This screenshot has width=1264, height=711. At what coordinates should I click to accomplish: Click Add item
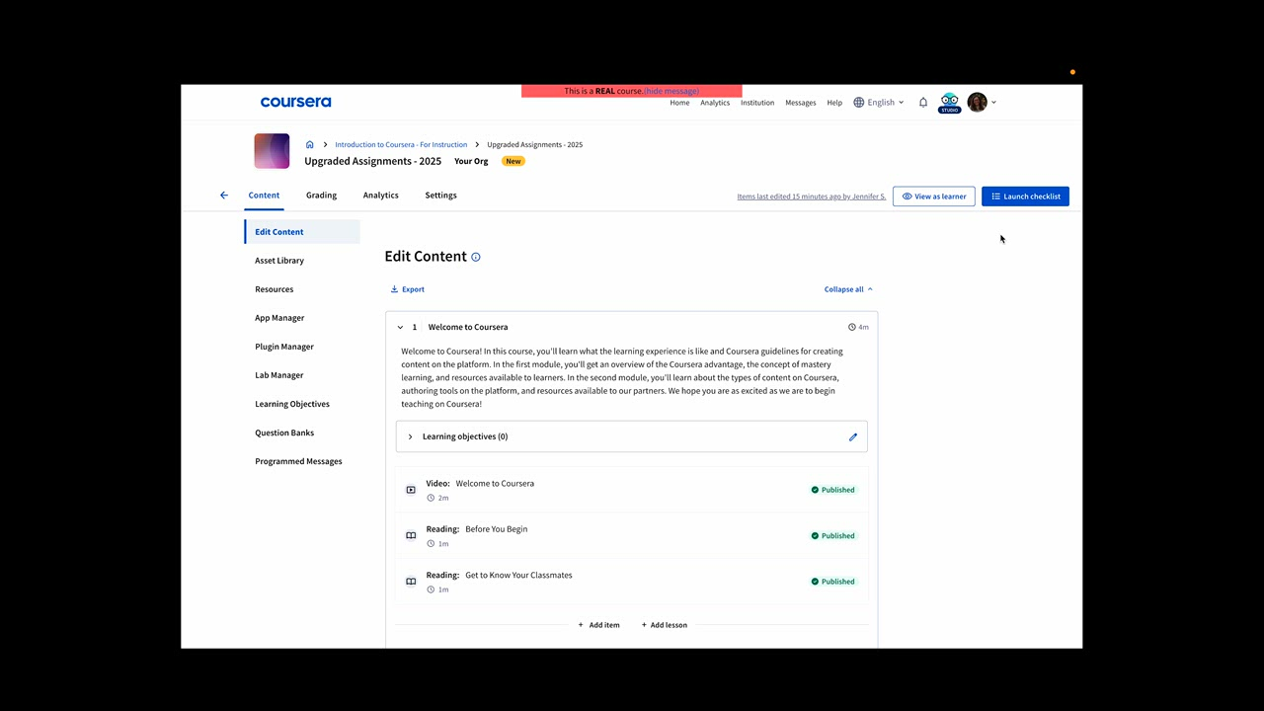[x=599, y=625]
